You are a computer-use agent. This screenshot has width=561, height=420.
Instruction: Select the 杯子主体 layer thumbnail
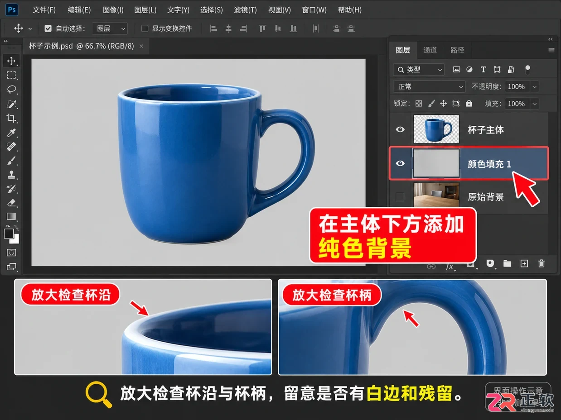[x=436, y=129]
